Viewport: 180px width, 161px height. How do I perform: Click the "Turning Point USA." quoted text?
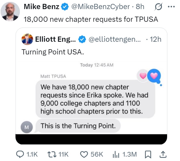click(53, 52)
